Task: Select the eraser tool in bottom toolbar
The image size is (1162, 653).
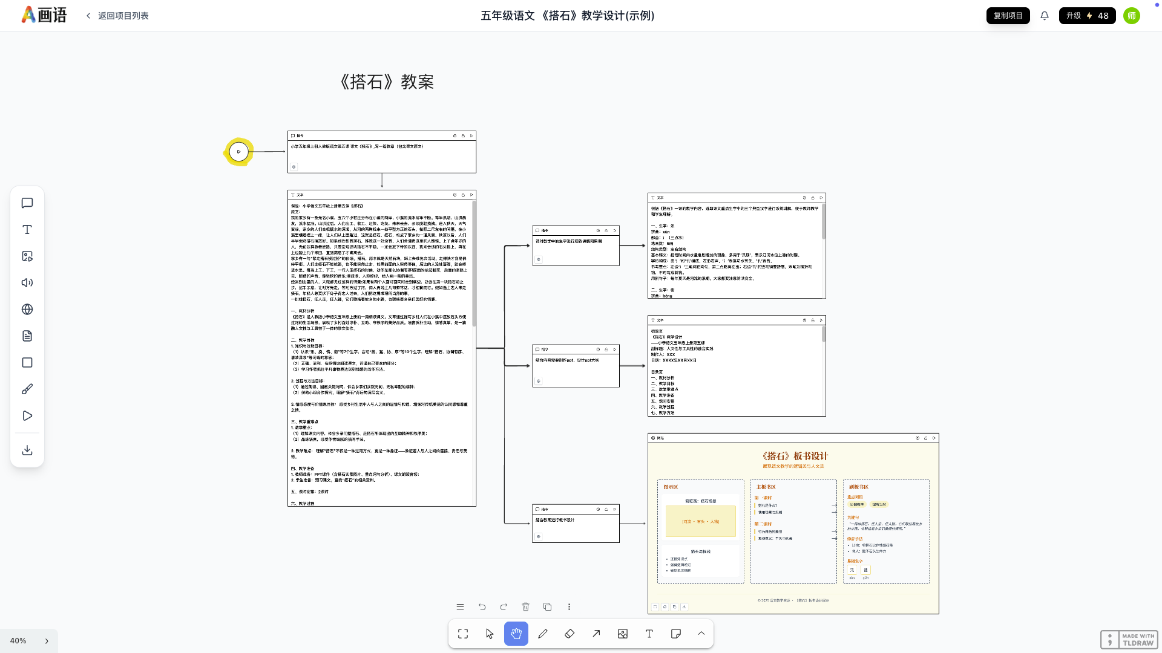Action: (x=570, y=634)
